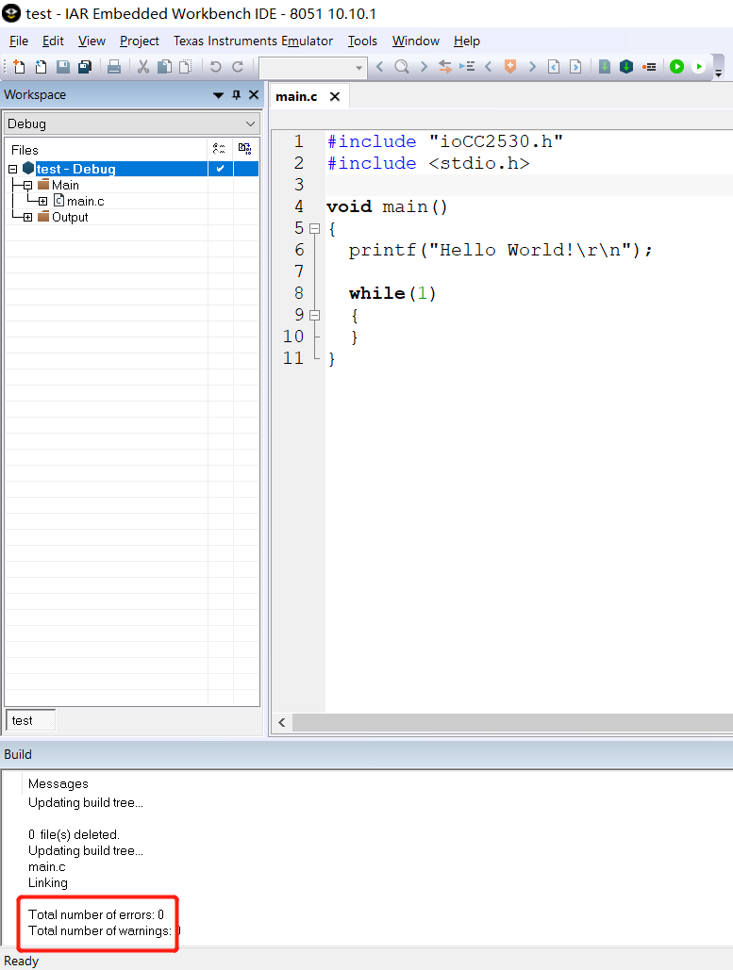
Task: Click 'Total number of errors: 0' message
Action: click(x=96, y=914)
